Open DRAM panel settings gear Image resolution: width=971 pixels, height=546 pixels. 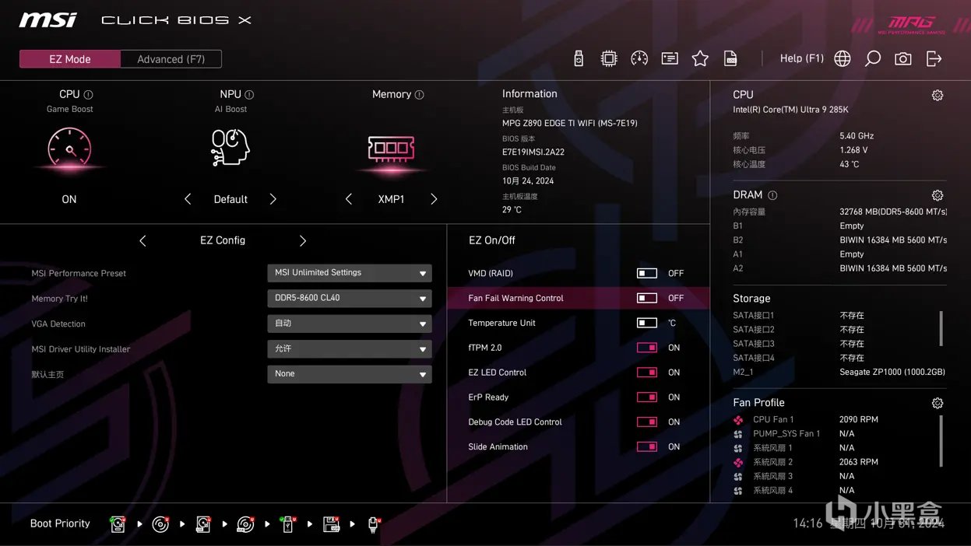pos(938,195)
